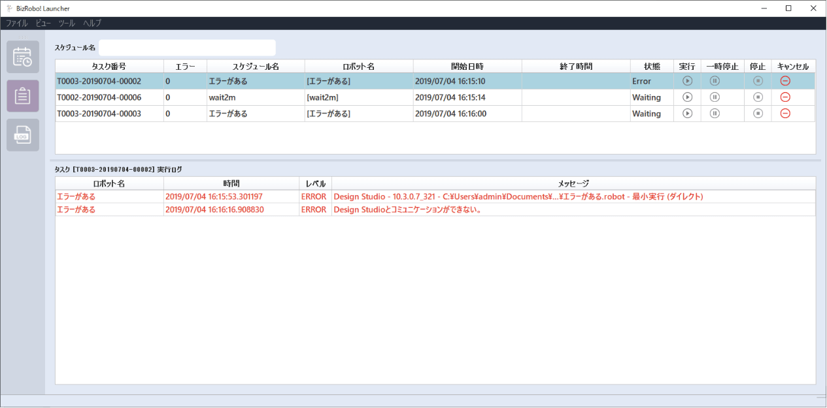Viewport: 827px width, 408px height.
Task: Sort by 状態 column header
Action: pos(652,67)
